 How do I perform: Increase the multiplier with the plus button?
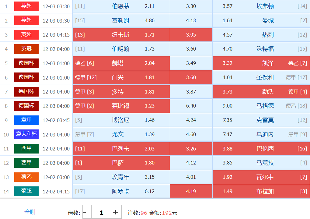(x=116, y=212)
